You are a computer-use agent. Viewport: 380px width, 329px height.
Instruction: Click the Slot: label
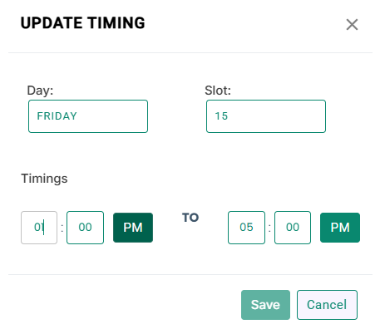(x=218, y=91)
